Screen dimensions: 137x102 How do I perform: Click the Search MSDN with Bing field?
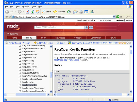(x=60, y=27)
